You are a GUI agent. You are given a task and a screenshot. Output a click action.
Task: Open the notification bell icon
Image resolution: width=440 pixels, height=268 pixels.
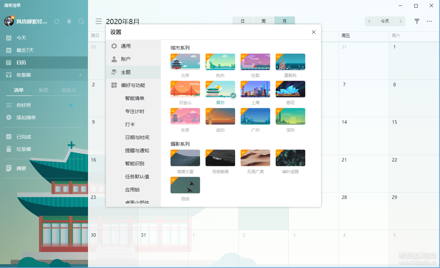tap(69, 21)
